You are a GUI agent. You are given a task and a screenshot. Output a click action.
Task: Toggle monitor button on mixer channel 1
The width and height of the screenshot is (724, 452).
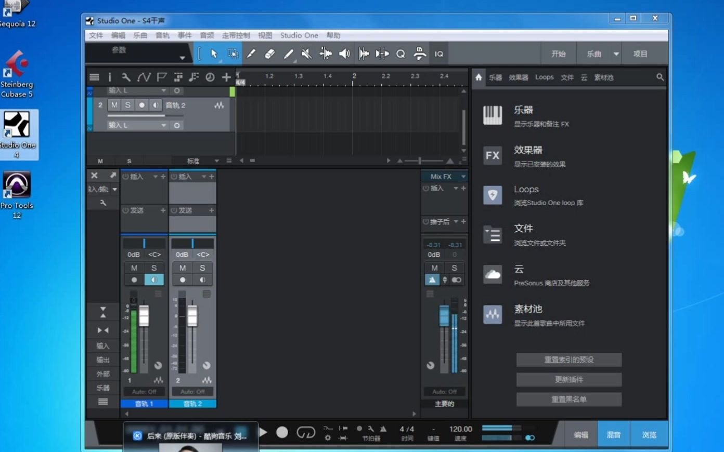click(x=154, y=280)
